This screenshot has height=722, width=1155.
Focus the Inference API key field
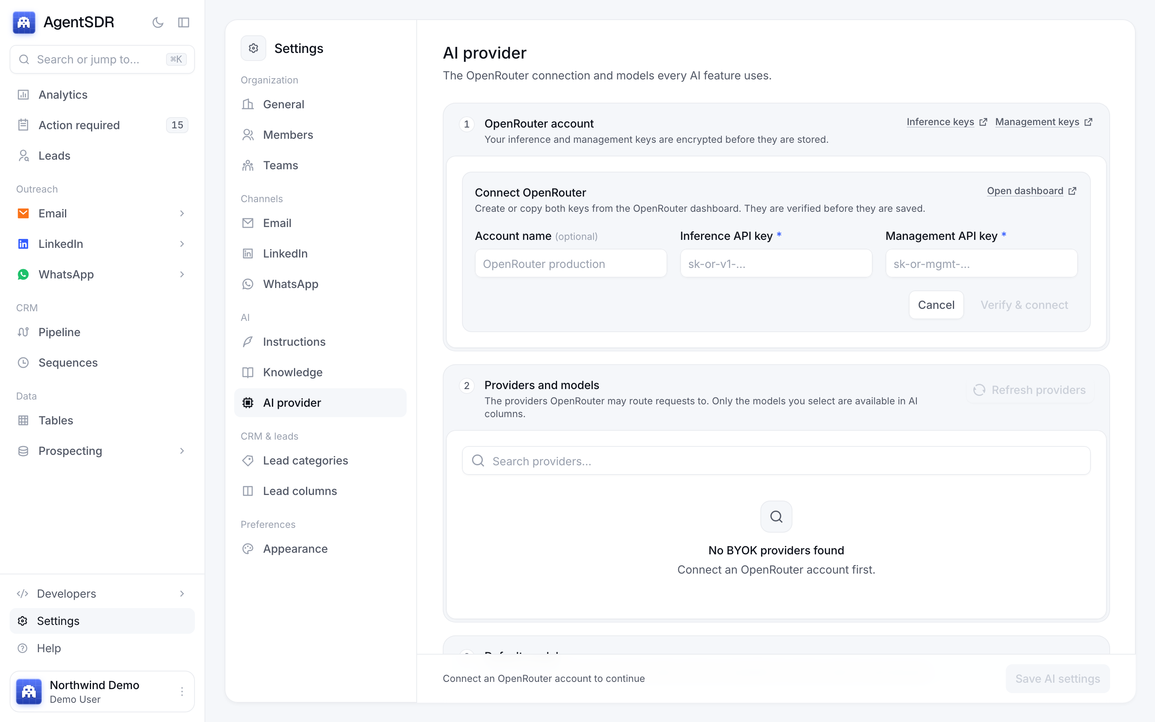[x=776, y=263]
